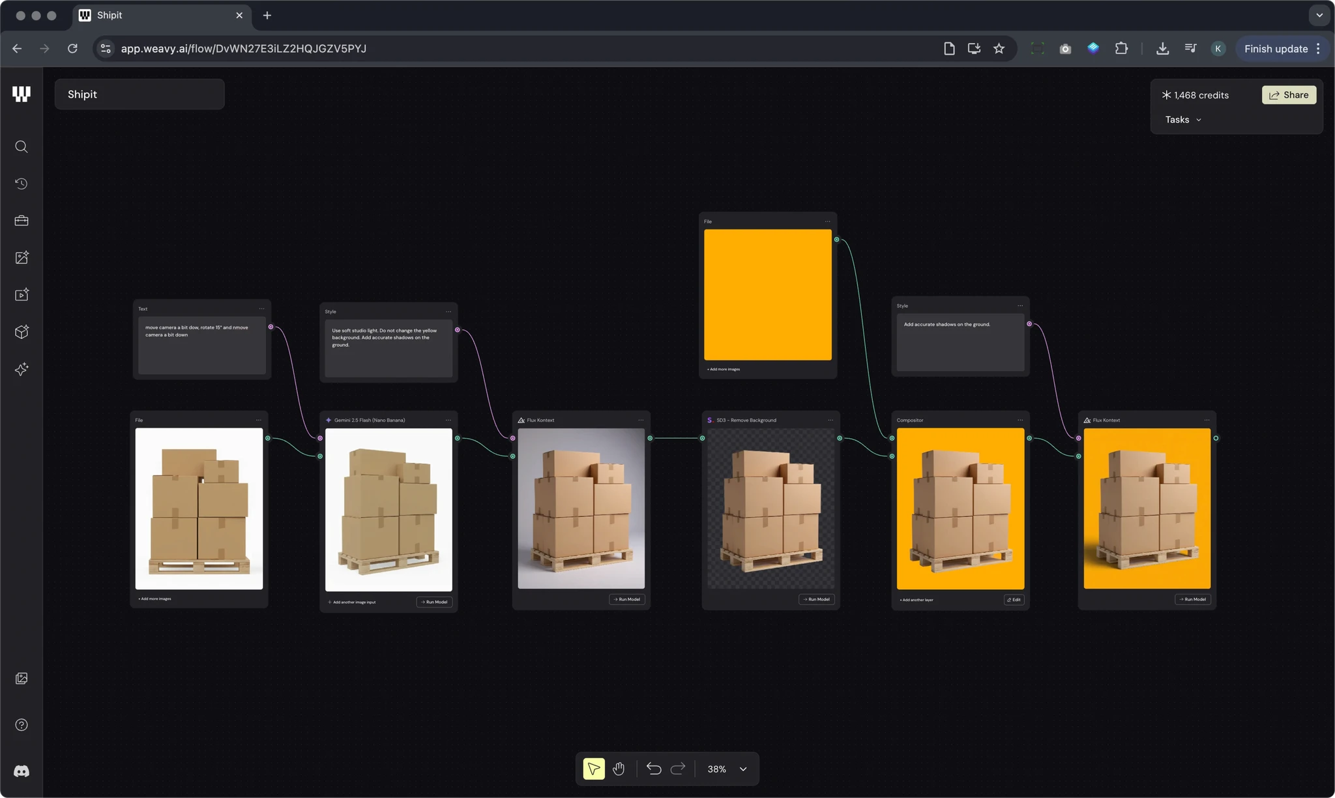Click the undo arrow in bottom toolbar
Viewport: 1335px width, 798px height.
point(653,769)
